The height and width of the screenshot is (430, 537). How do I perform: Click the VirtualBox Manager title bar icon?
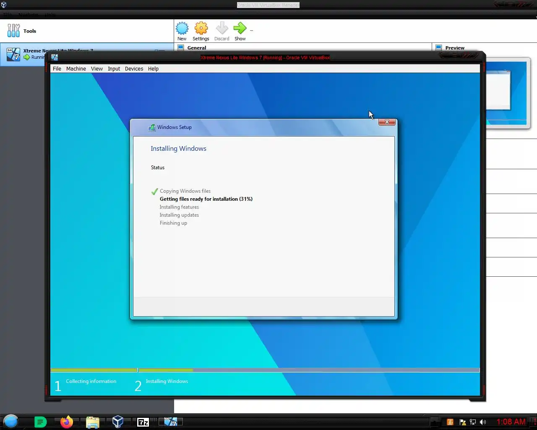pyautogui.click(x=4, y=5)
